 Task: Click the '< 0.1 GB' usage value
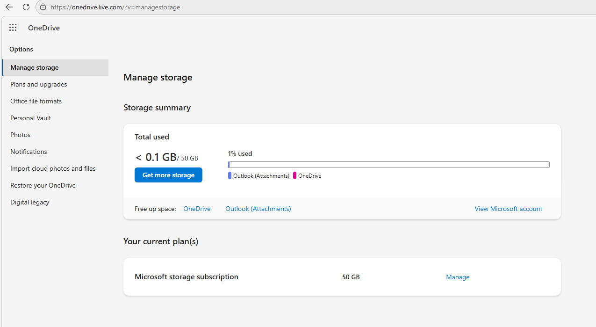pos(156,157)
